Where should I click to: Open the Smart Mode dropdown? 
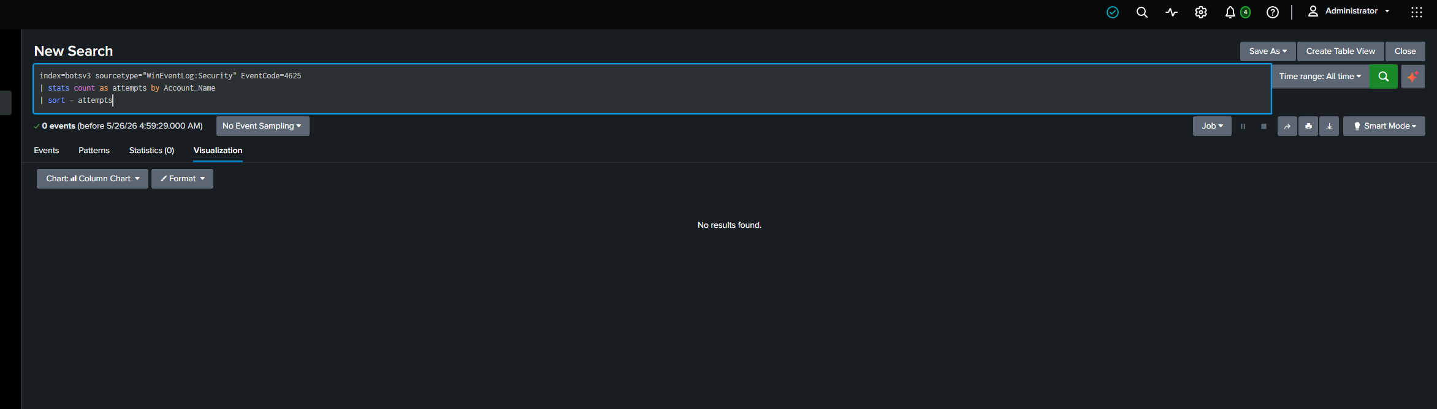pyautogui.click(x=1384, y=126)
